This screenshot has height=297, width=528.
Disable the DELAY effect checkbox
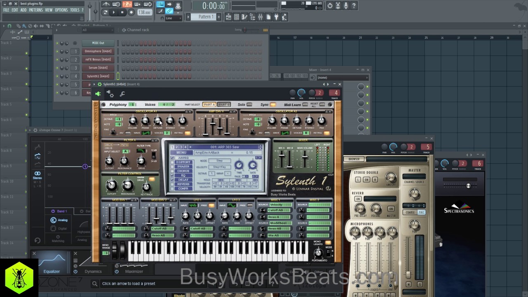(x=172, y=180)
